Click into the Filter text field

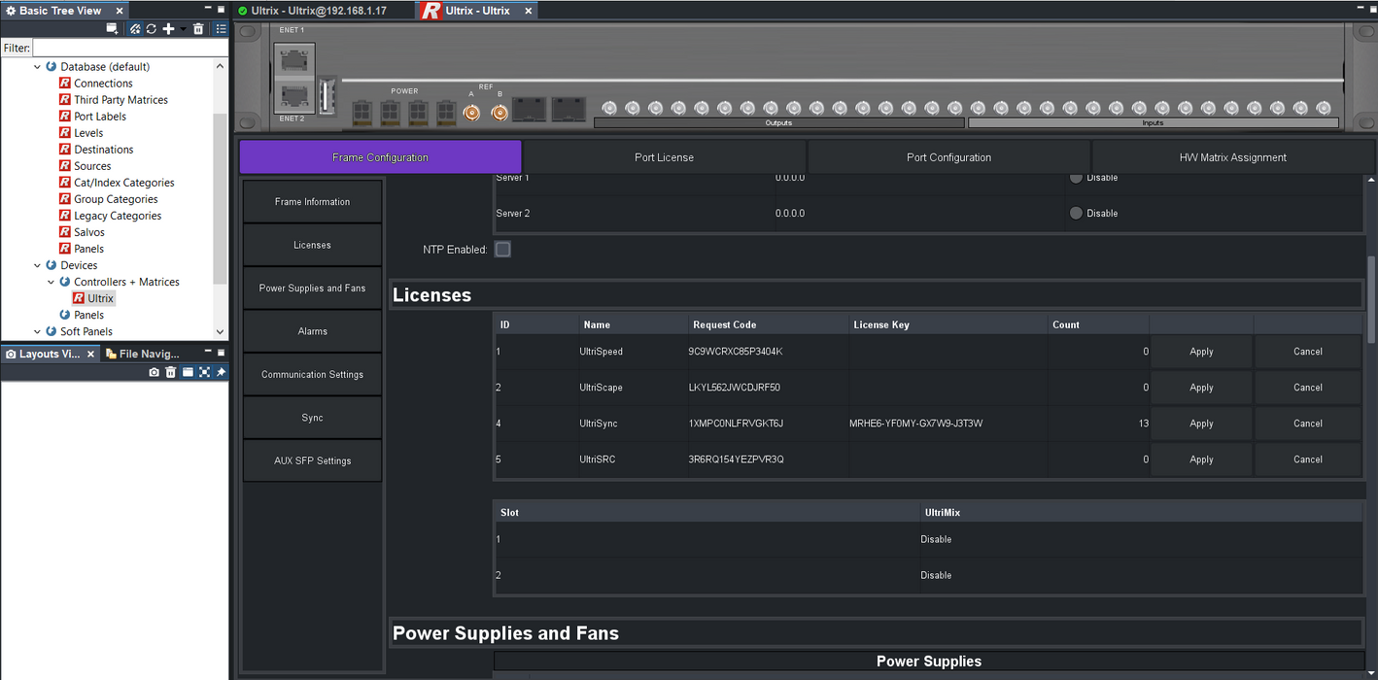click(x=130, y=48)
